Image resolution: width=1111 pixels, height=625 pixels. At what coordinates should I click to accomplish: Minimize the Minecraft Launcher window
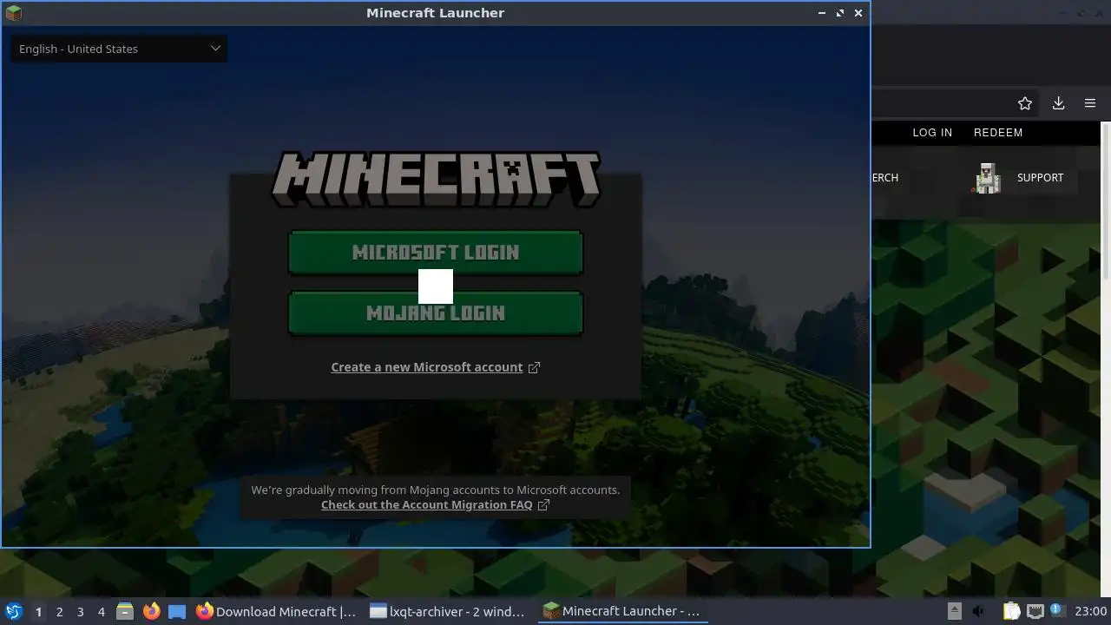(822, 13)
